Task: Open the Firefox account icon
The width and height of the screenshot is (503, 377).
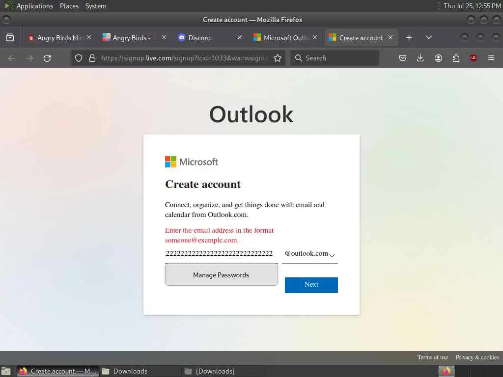Action: pyautogui.click(x=438, y=58)
